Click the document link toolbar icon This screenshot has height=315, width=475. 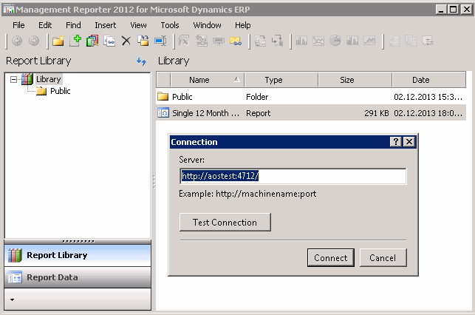point(109,41)
